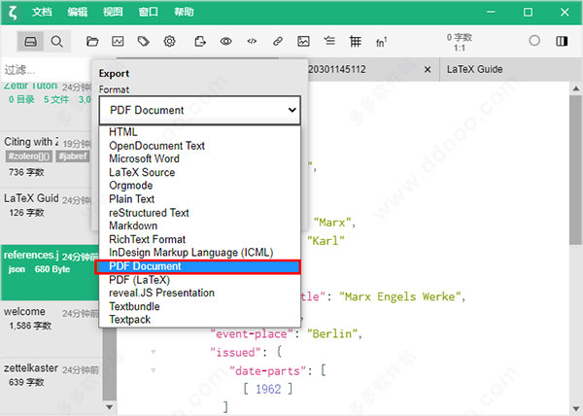Click the 过滤 filter input field

point(46,70)
